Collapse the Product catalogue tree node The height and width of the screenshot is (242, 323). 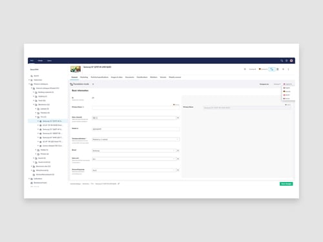click(x=29, y=84)
